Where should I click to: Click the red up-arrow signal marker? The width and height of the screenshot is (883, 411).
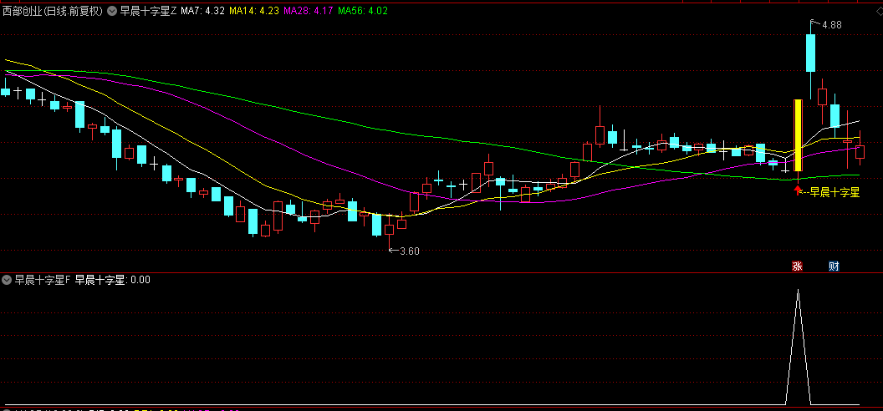point(797,190)
